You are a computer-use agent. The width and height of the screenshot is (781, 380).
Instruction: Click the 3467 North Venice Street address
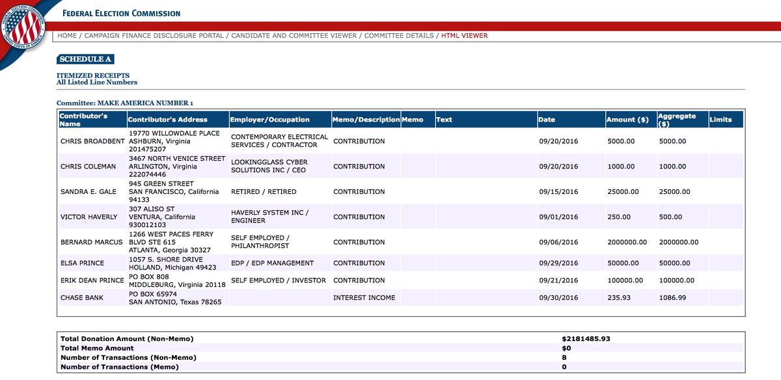[x=177, y=167]
